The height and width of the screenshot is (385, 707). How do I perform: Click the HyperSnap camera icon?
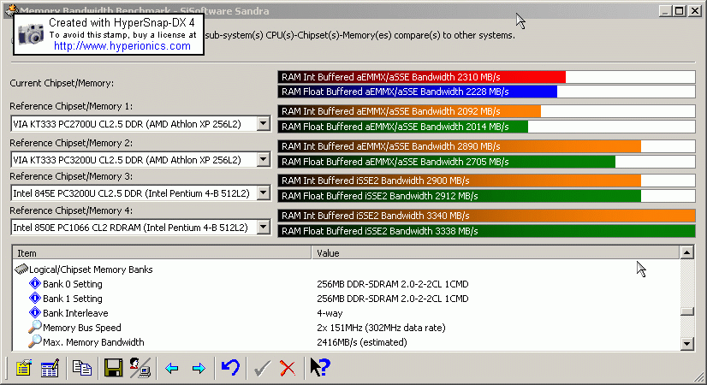pyautogui.click(x=31, y=34)
